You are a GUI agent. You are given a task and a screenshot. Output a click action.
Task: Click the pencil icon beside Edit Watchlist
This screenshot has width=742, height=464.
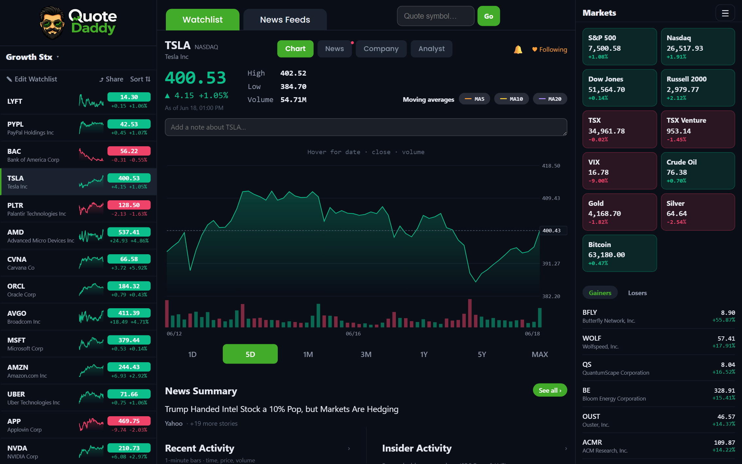coord(9,79)
